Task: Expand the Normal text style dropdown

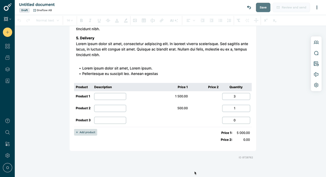Action: pyautogui.click(x=47, y=20)
